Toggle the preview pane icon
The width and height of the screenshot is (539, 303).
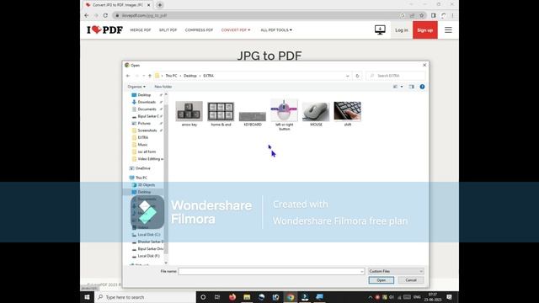point(412,87)
